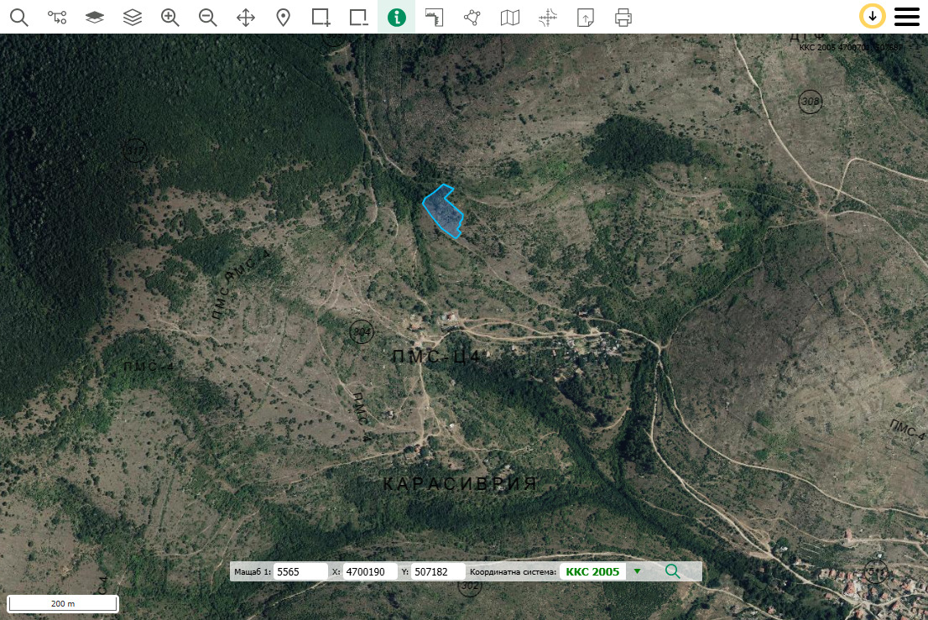Toggle the green info identify tool
This screenshot has height=620, width=928.
pos(397,17)
